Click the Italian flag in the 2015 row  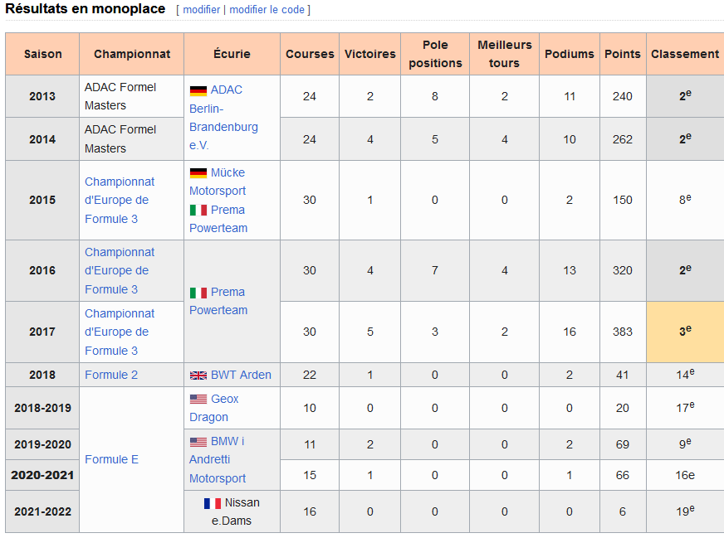198,211
